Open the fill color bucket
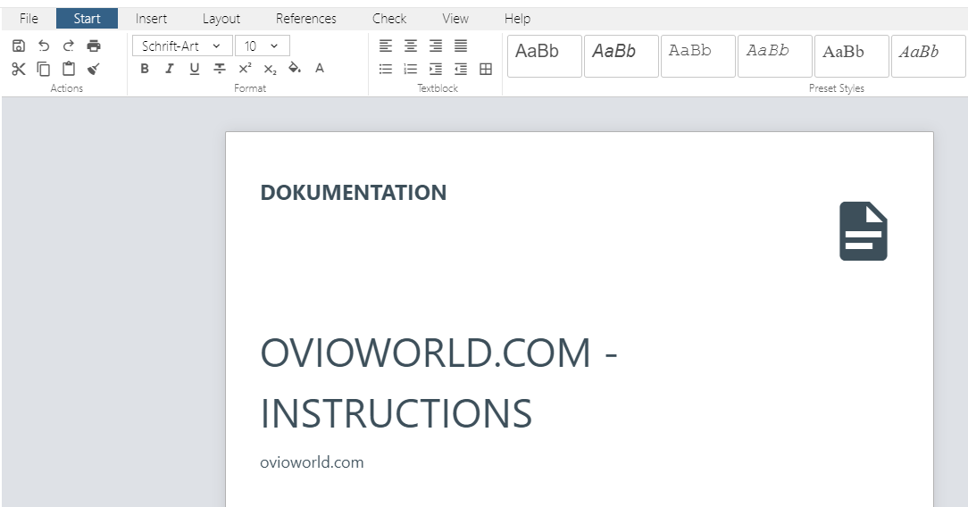The width and height of the screenshot is (968, 507). [x=295, y=69]
